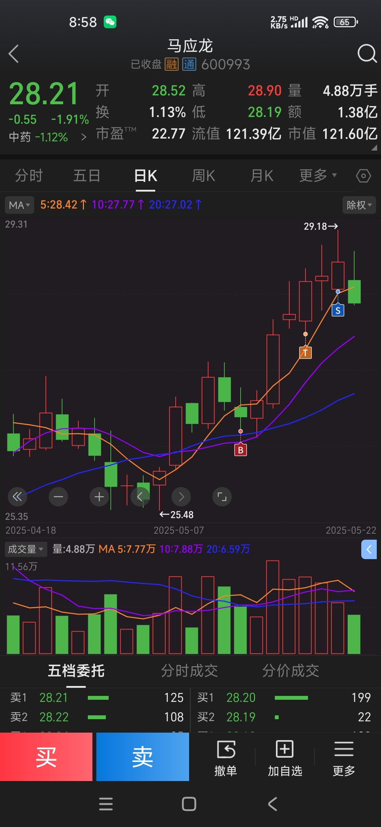Switch to 分时成交 tab
Viewport: 381px width, 827px height.
tap(189, 671)
